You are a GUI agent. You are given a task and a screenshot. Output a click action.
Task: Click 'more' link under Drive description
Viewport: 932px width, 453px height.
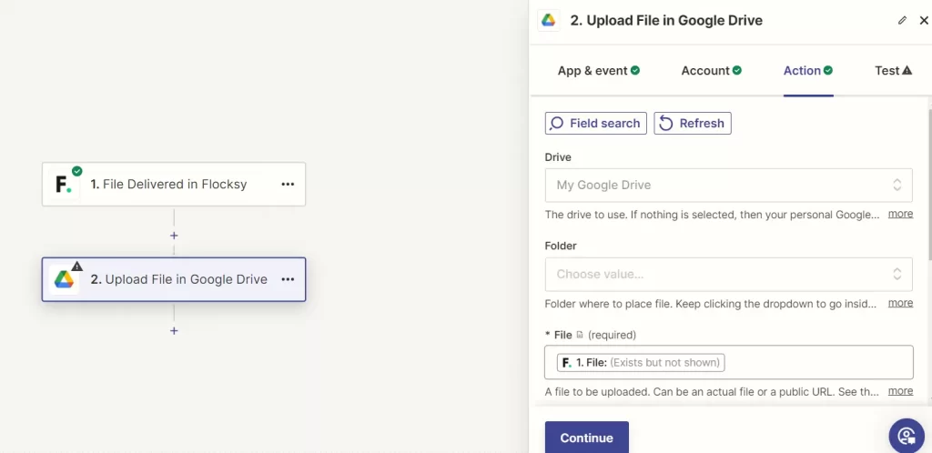tap(900, 214)
